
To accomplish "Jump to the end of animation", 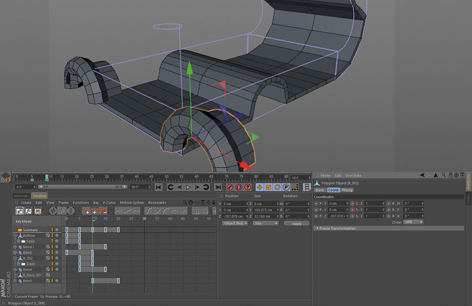I will 218,187.
